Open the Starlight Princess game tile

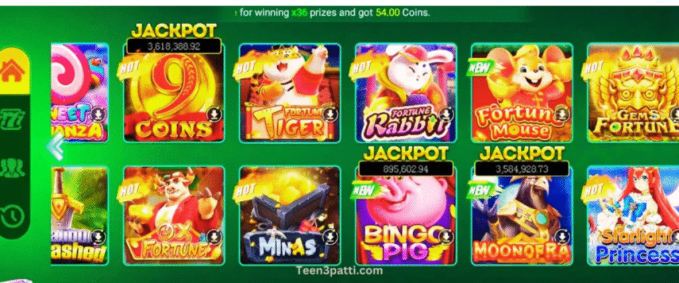pyautogui.click(x=633, y=215)
